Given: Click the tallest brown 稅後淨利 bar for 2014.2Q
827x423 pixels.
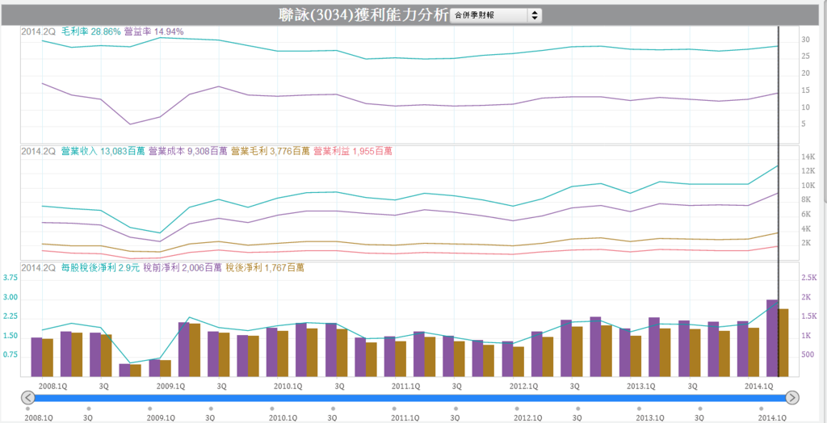Looking at the screenshot, I should pyautogui.click(x=783, y=343).
